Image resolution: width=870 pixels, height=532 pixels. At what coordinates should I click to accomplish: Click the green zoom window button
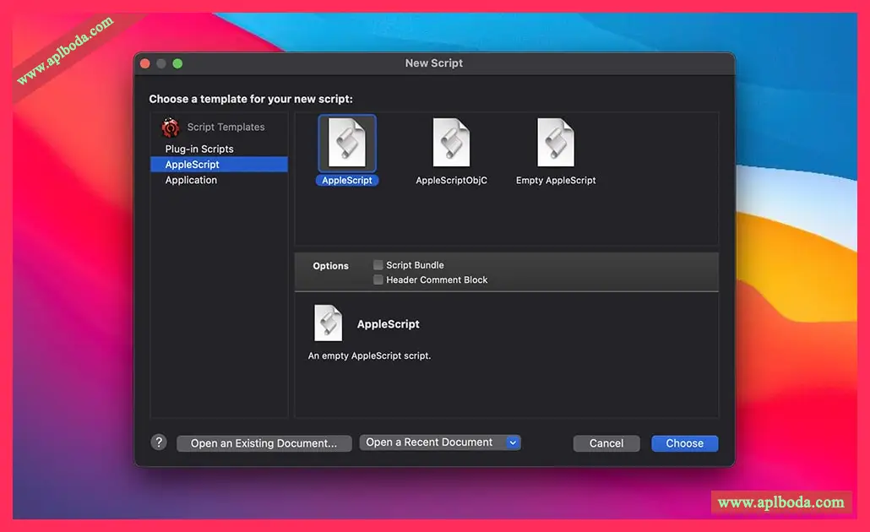(x=177, y=64)
